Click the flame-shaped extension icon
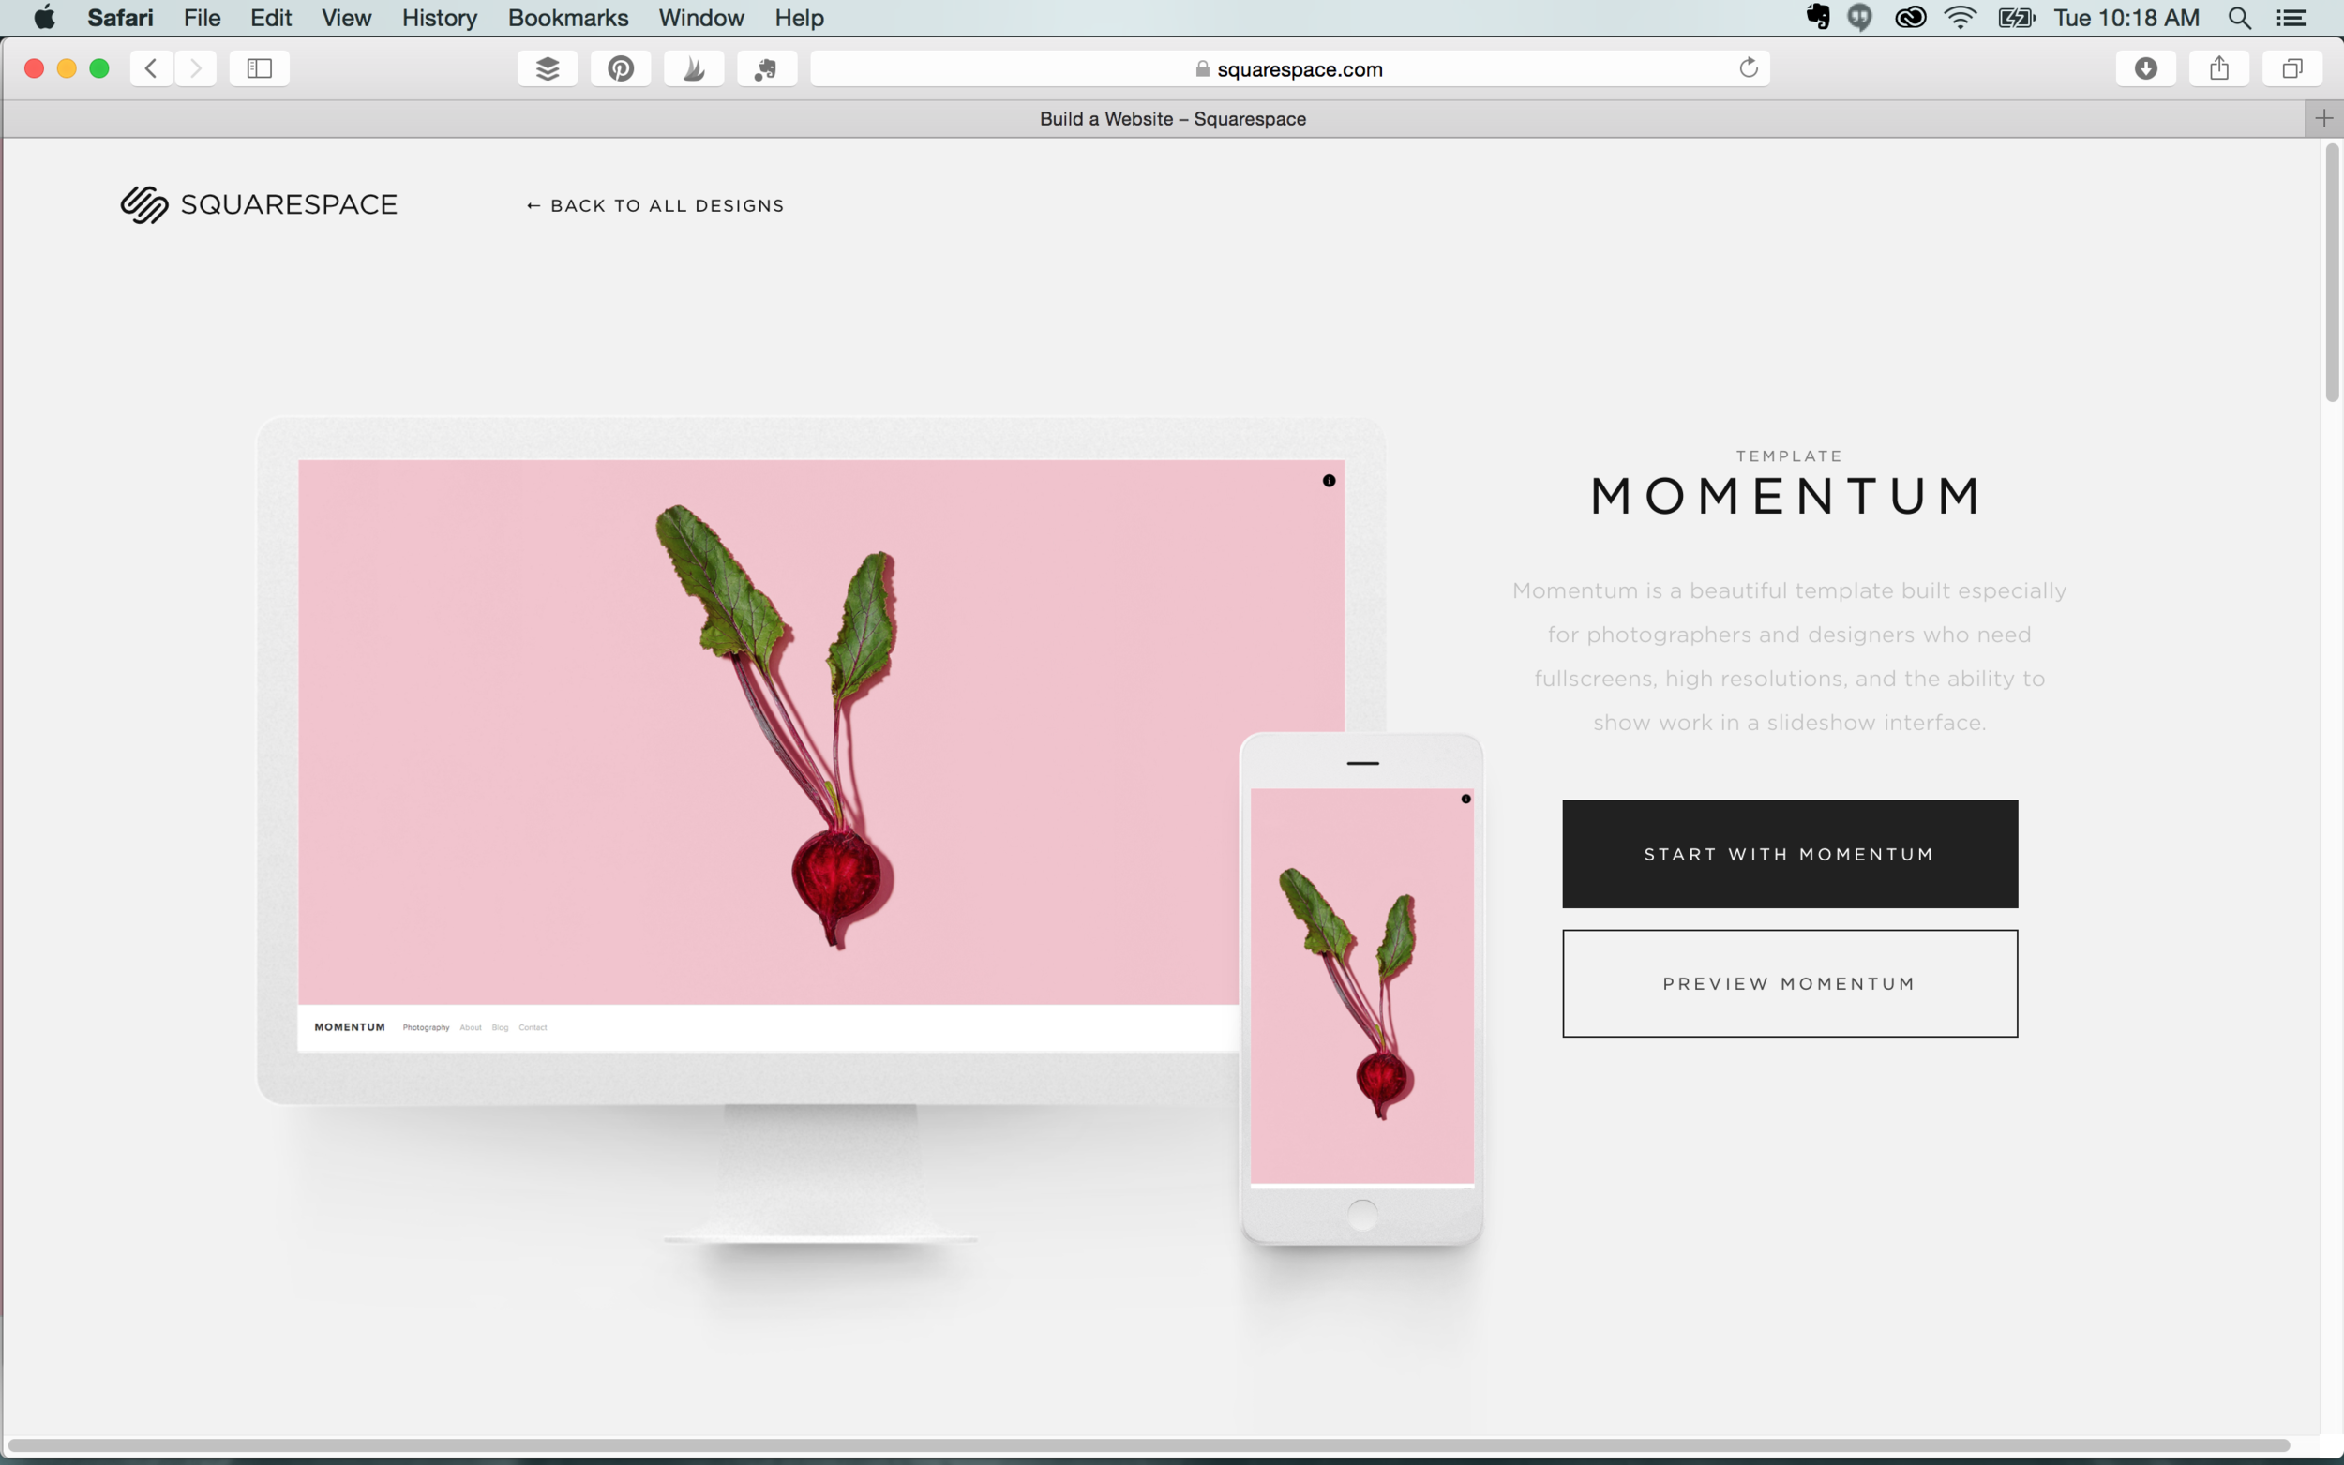Screen dimensions: 2344x1465 pos(694,67)
